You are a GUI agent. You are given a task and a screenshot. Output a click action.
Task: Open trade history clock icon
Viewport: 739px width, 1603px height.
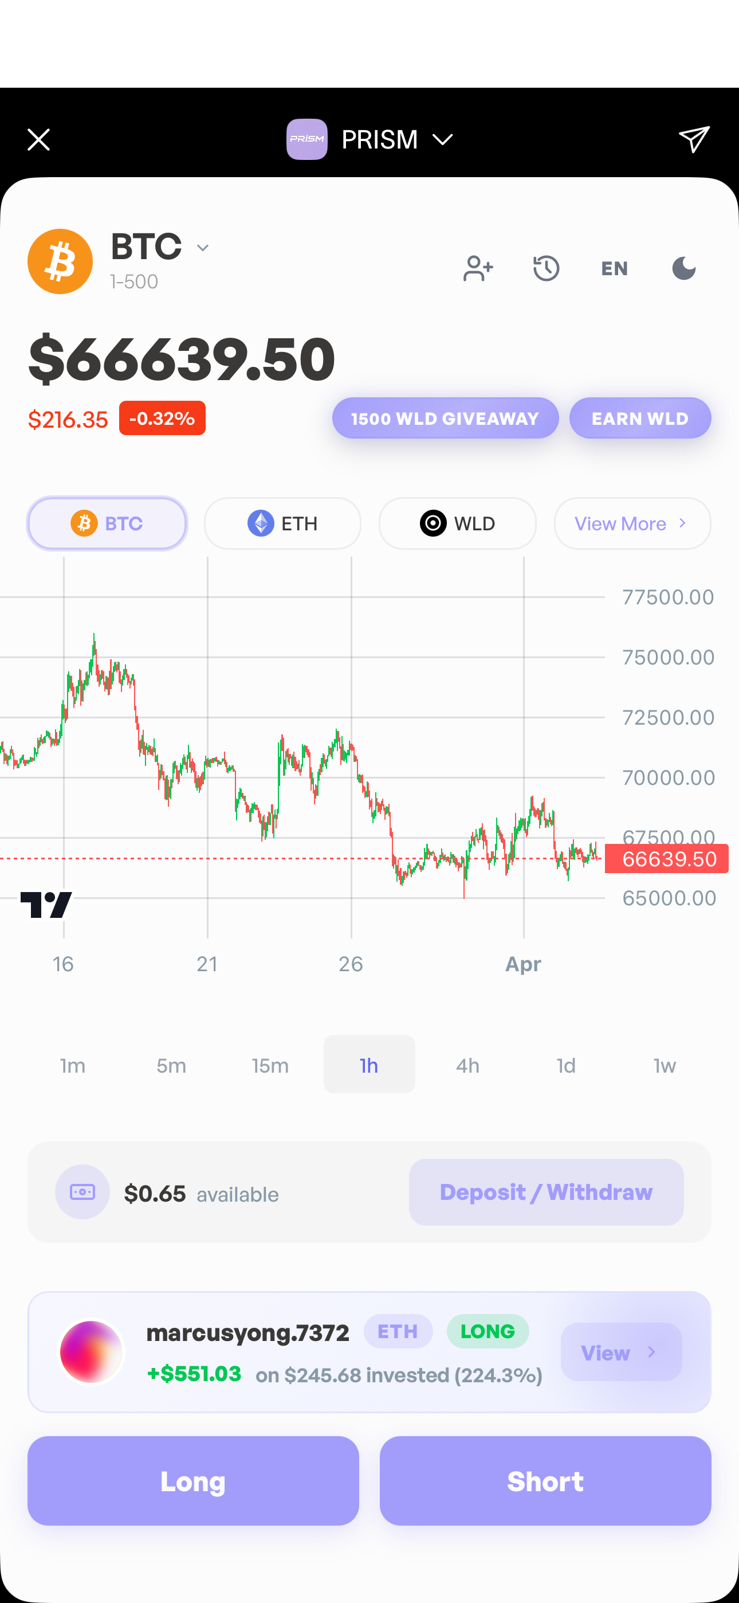(x=546, y=269)
